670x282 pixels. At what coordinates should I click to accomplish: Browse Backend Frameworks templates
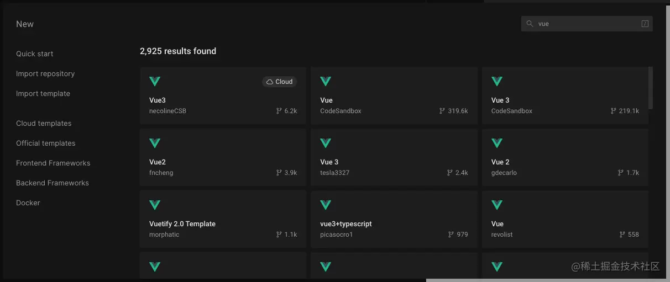[x=53, y=183]
